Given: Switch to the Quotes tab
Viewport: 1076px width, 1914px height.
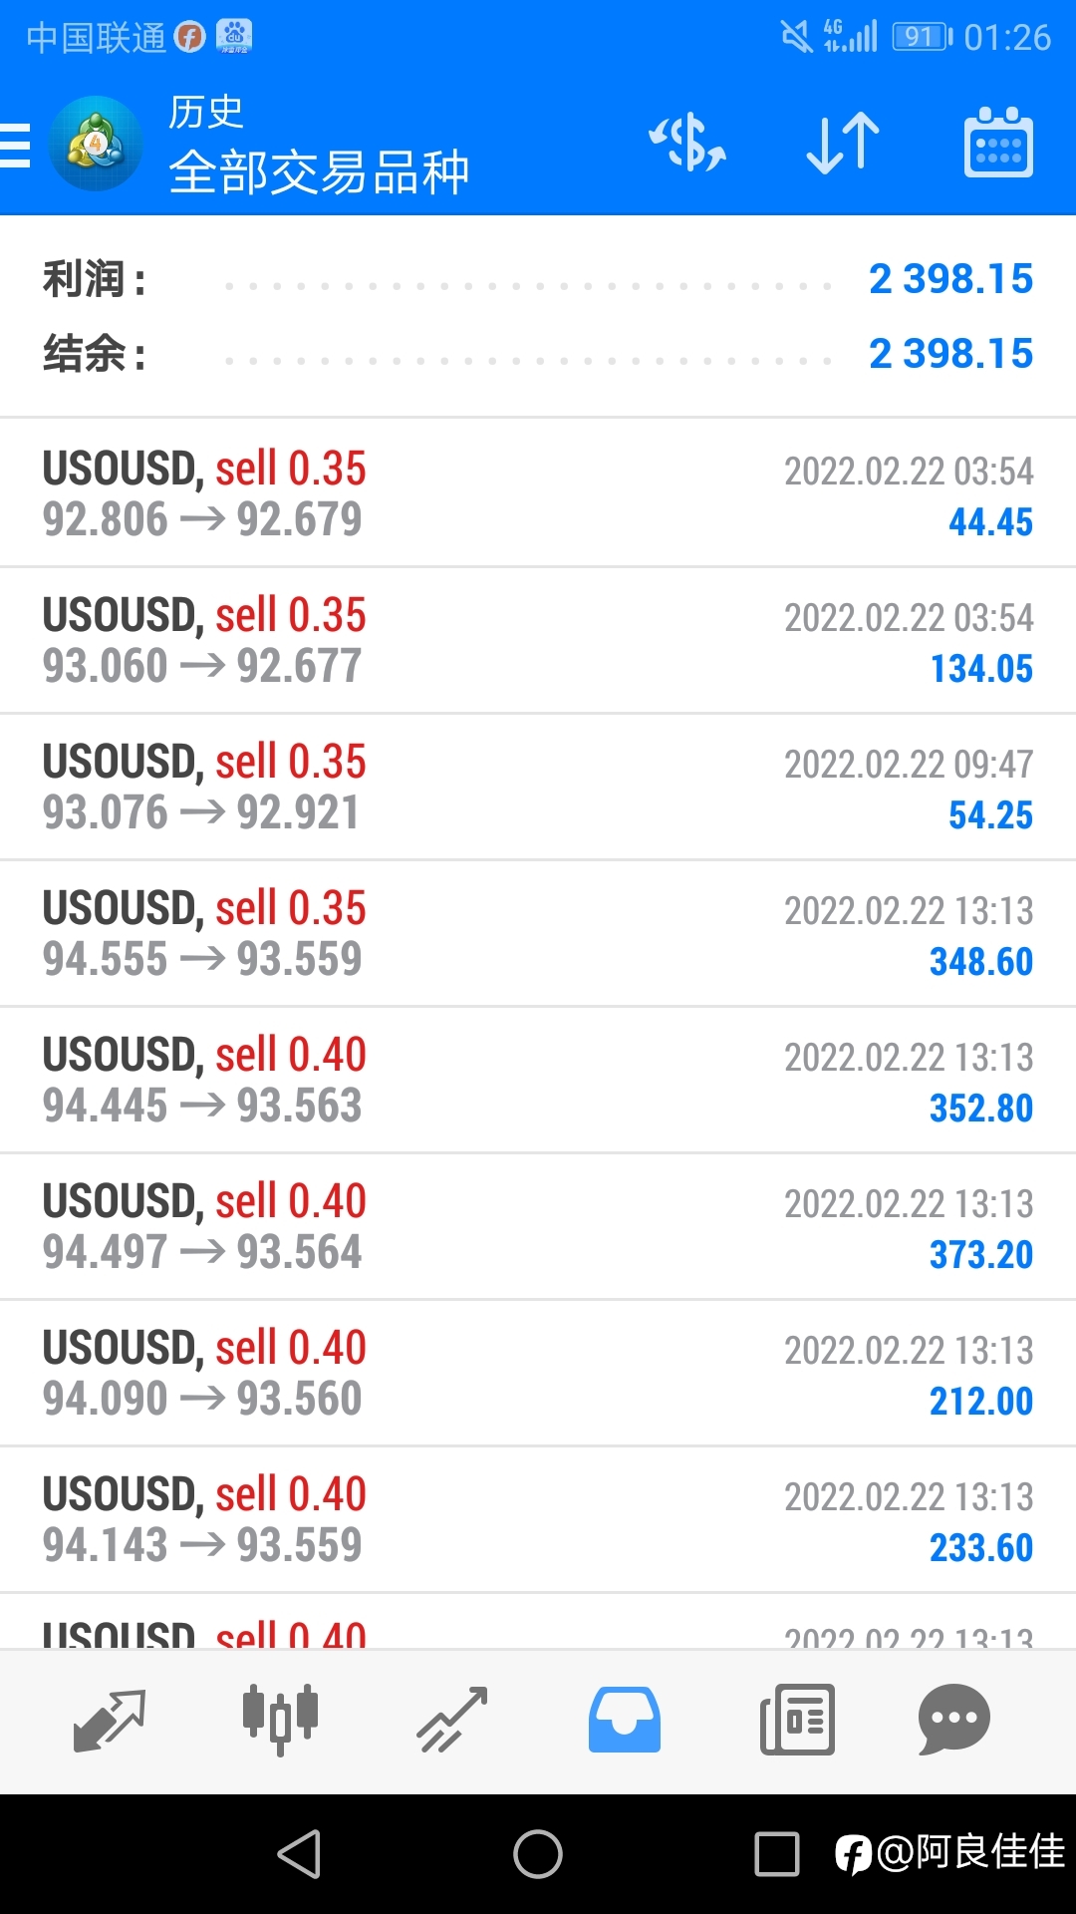Looking at the screenshot, I should (x=110, y=1720).
